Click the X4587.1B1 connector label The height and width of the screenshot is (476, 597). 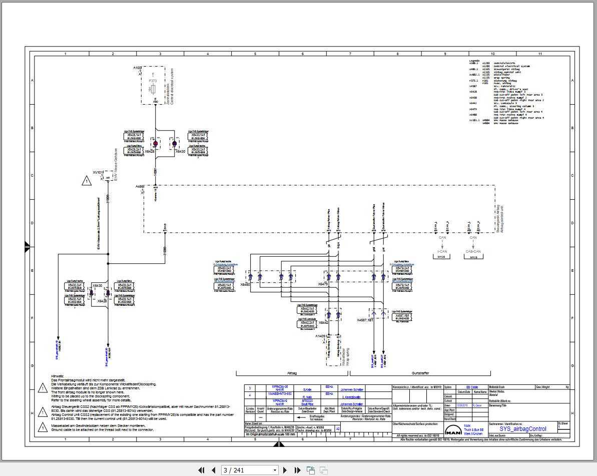point(365,320)
